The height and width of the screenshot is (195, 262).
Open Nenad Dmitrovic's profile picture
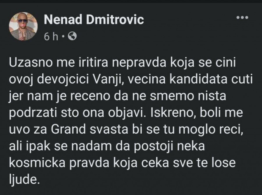point(23,26)
